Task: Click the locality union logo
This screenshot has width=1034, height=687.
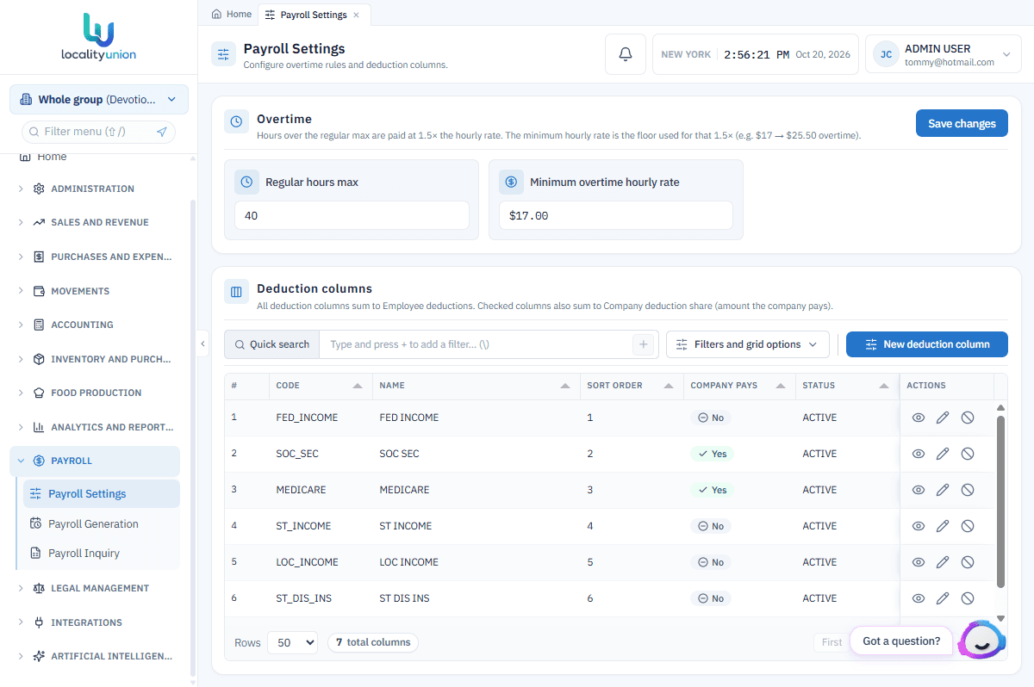Action: (x=98, y=37)
